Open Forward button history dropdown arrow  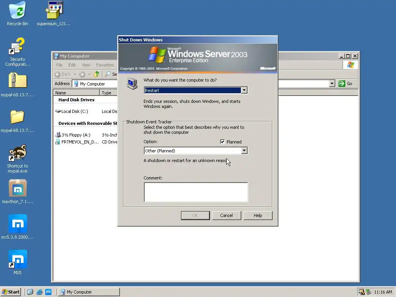[x=89, y=74]
